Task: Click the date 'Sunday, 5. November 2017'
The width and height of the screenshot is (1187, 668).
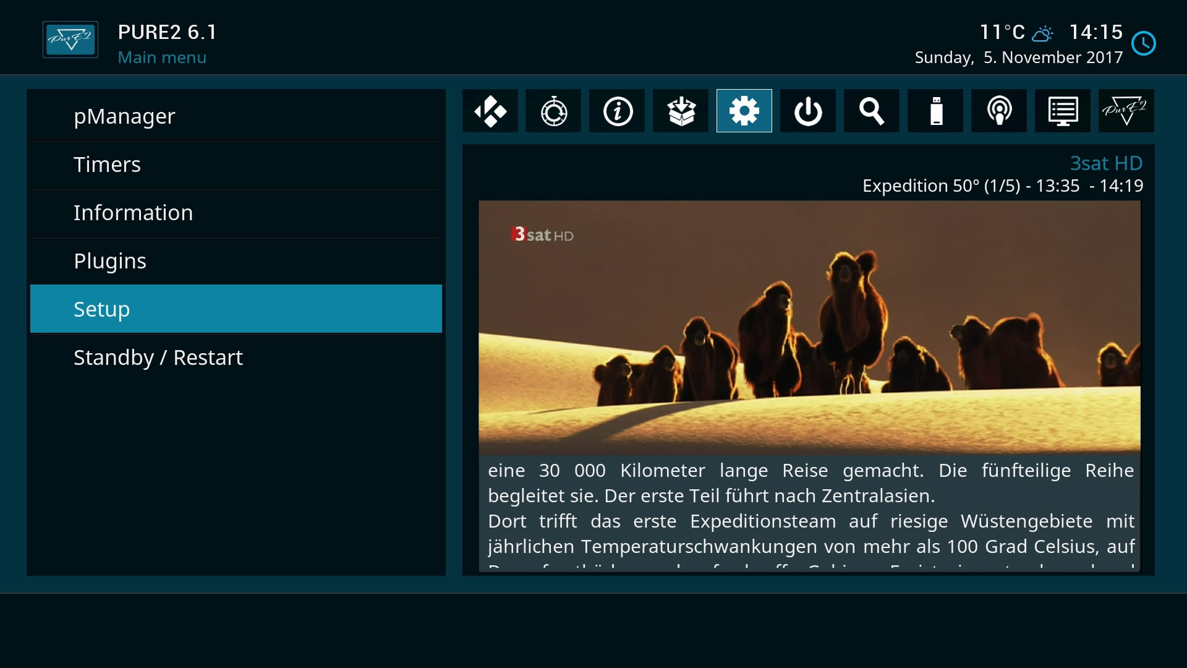Action: click(x=1019, y=58)
